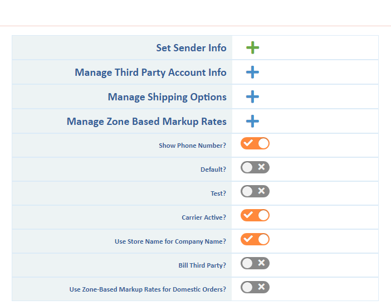Image resolution: width=391 pixels, height=305 pixels.
Task: Enable the Default toggle switch
Action: [x=255, y=167]
